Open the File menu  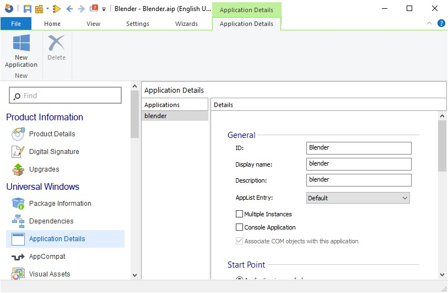[x=16, y=24]
